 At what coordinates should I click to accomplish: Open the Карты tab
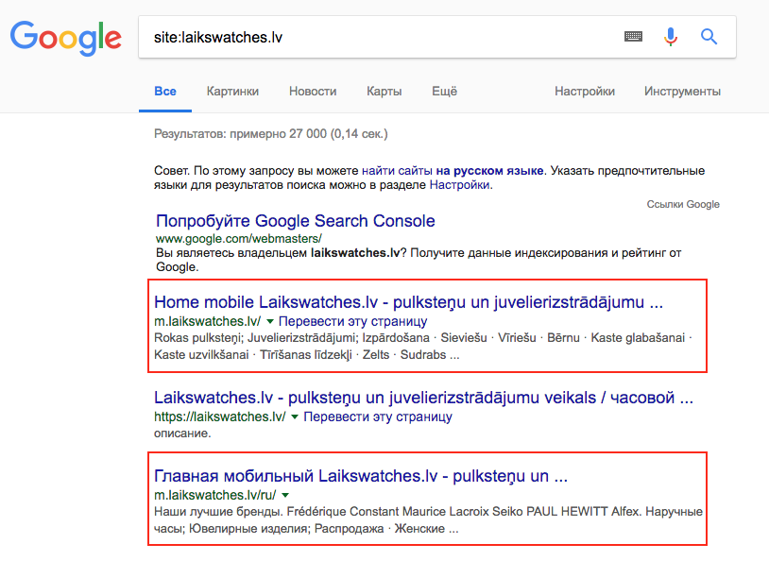click(384, 92)
